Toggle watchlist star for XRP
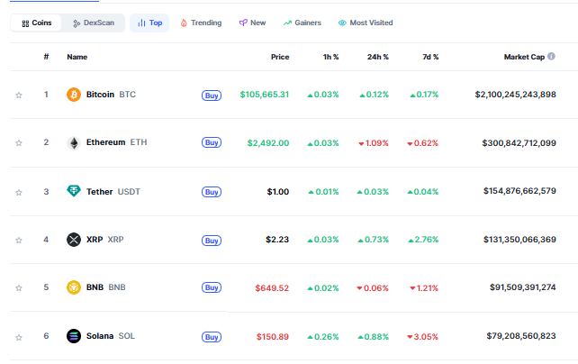This screenshot has height=364, width=578. (x=19, y=240)
